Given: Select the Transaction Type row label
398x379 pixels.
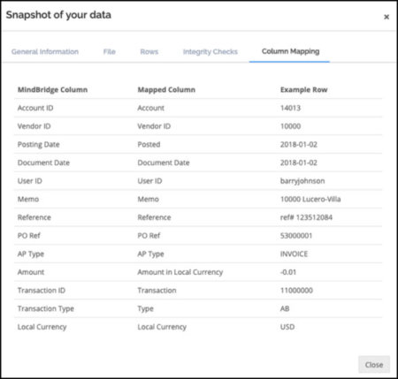Looking at the screenshot, I should pyautogui.click(x=46, y=309).
